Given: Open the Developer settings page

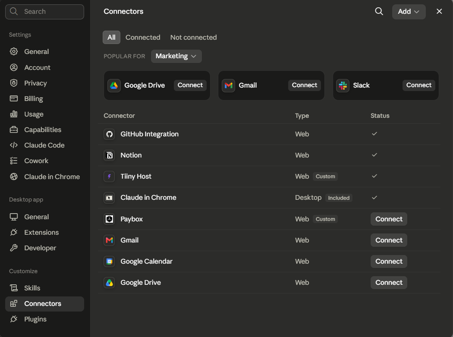Looking at the screenshot, I should [x=44, y=248].
